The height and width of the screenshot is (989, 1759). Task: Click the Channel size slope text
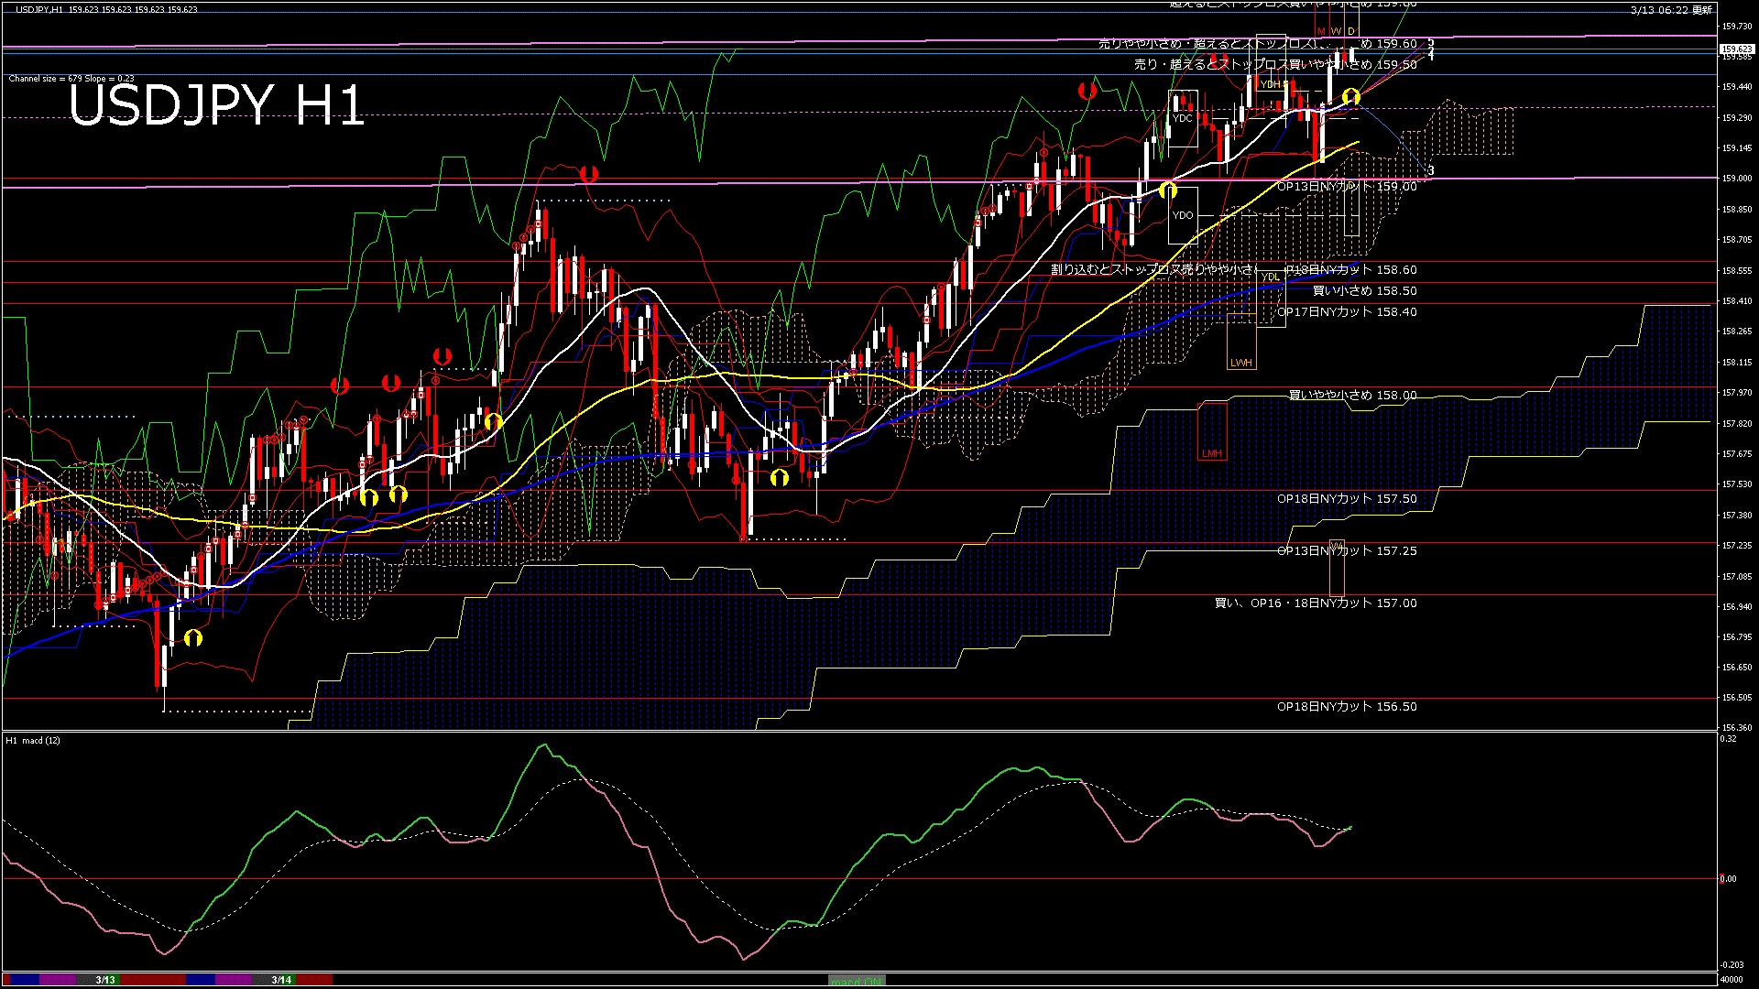click(71, 79)
